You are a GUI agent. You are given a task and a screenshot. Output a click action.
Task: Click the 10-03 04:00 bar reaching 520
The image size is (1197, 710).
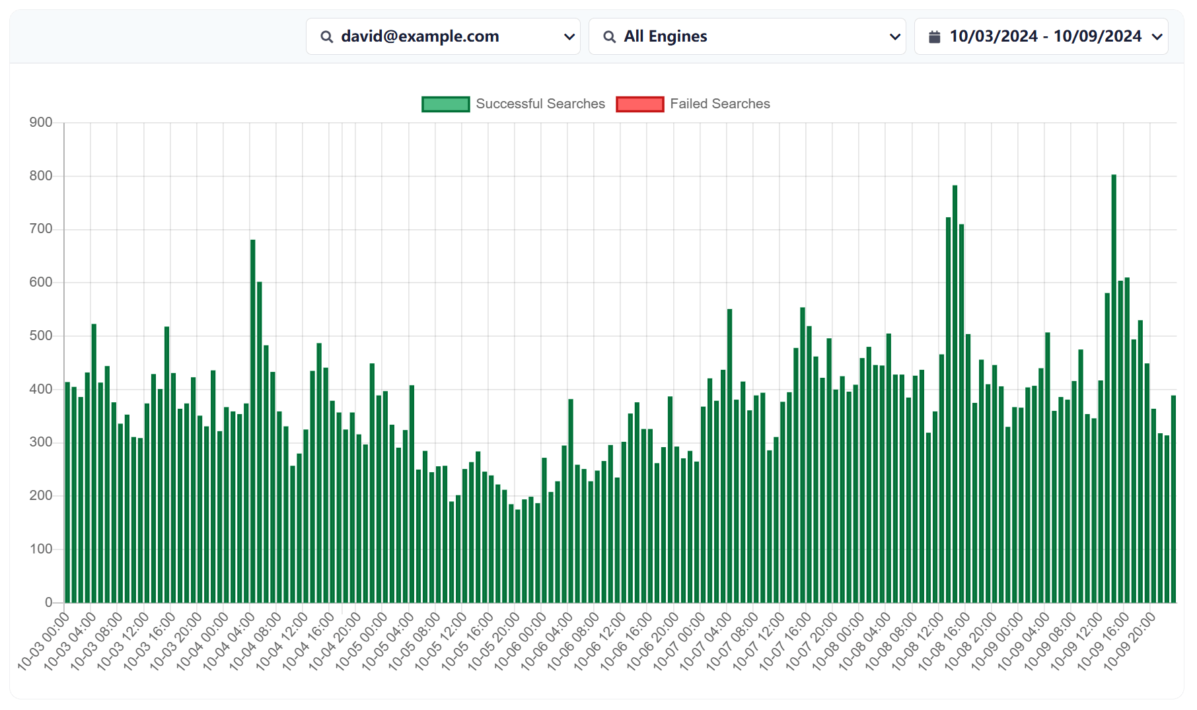click(94, 463)
